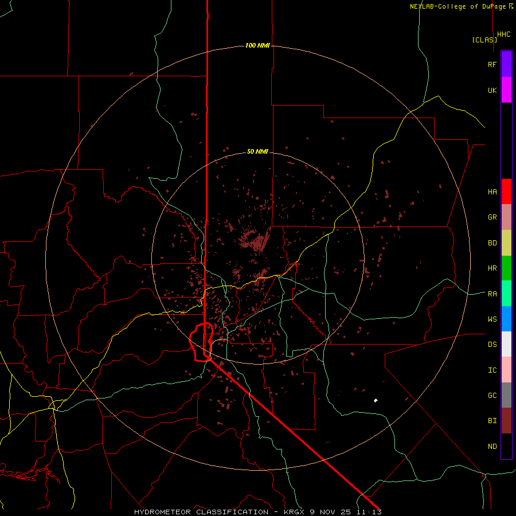Click the [CLAS] units label
The image size is (516, 516).
tap(484, 40)
